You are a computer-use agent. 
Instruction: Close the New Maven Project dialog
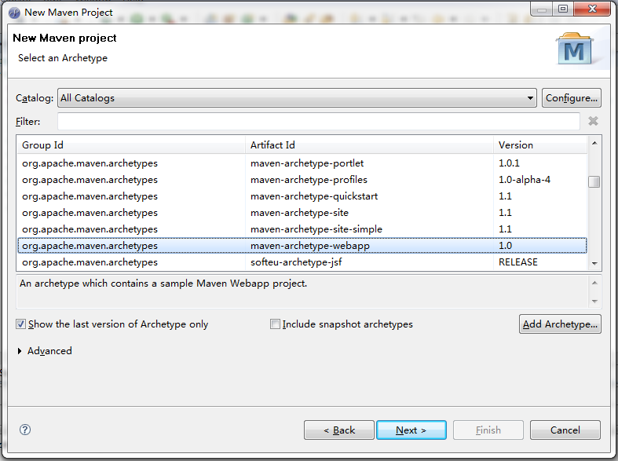(x=592, y=9)
